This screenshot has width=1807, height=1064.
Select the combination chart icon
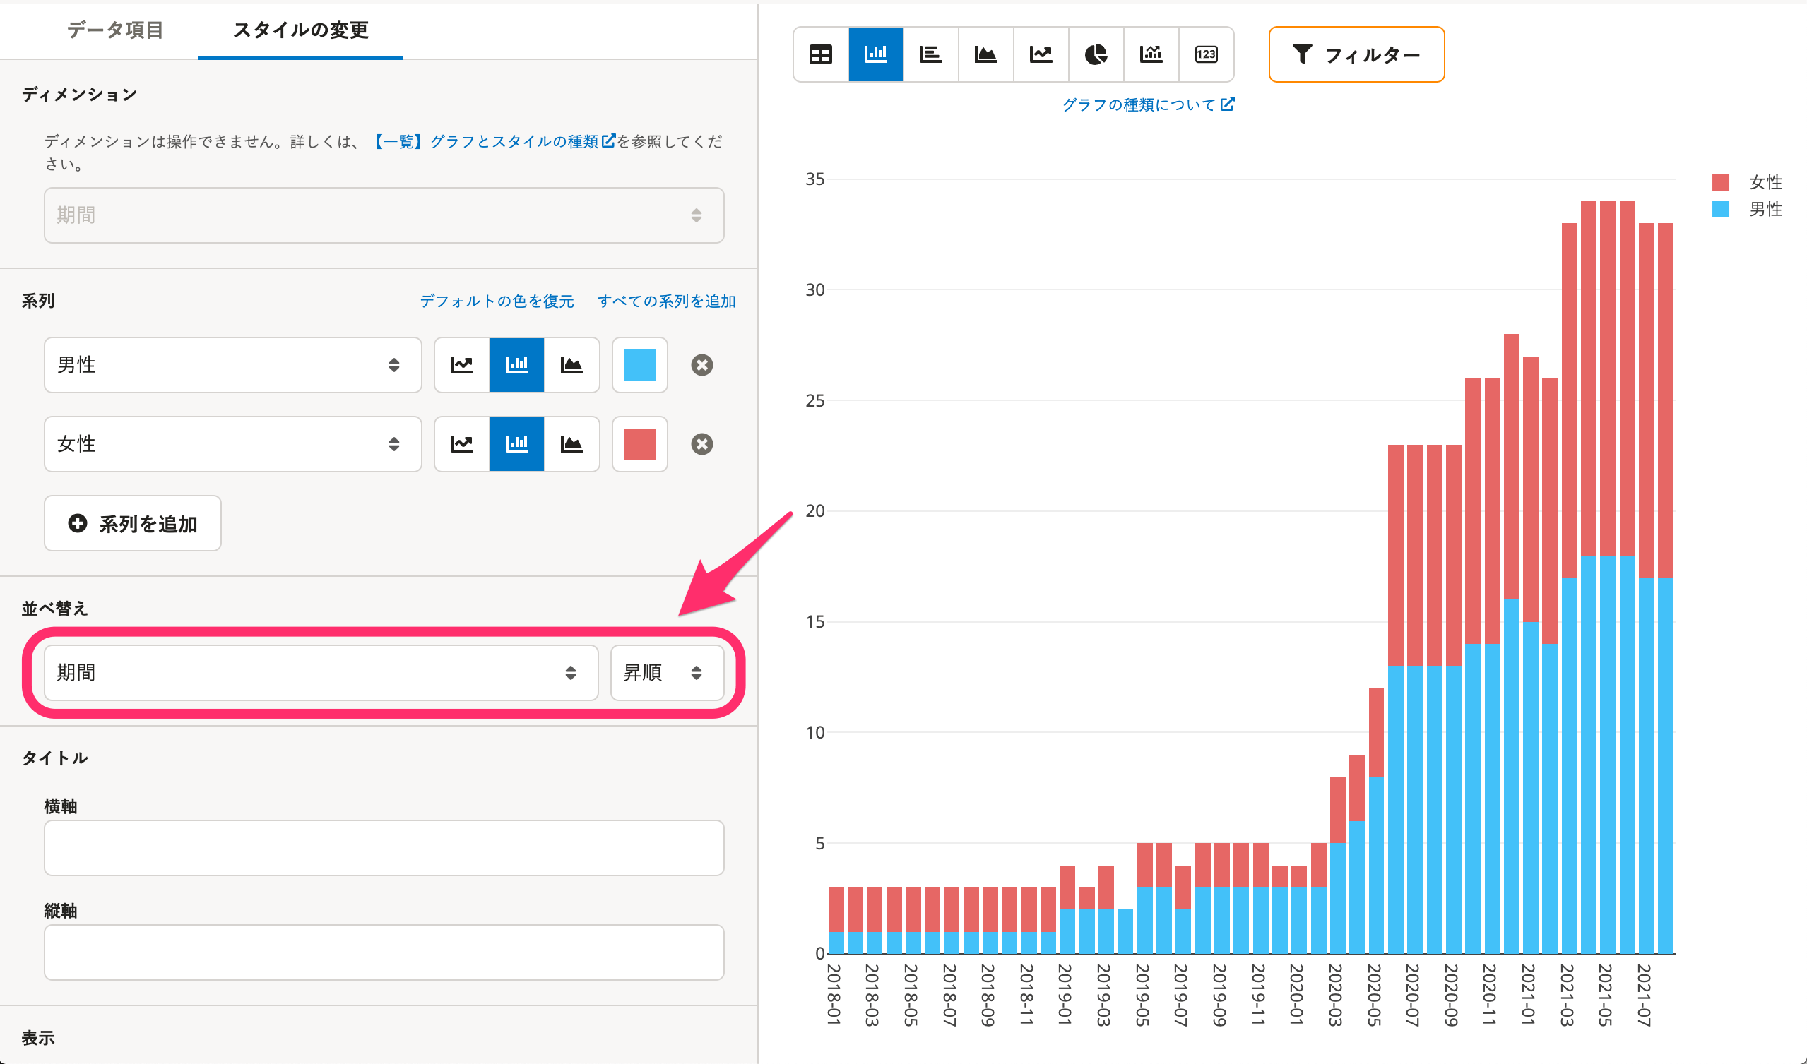coord(1151,54)
